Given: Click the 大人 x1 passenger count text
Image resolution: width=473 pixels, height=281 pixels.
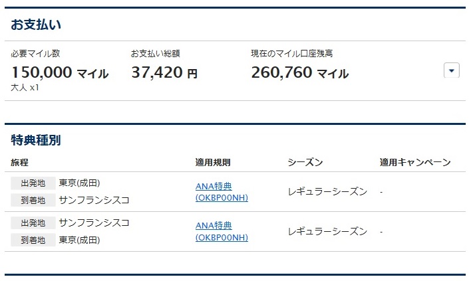Looking at the screenshot, I should coord(25,87).
